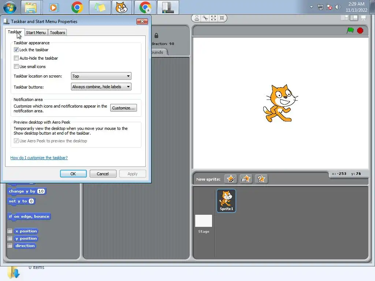This screenshot has height=281, width=375.
Task: Open Sticky Notes from the taskbar
Action: point(100,7)
